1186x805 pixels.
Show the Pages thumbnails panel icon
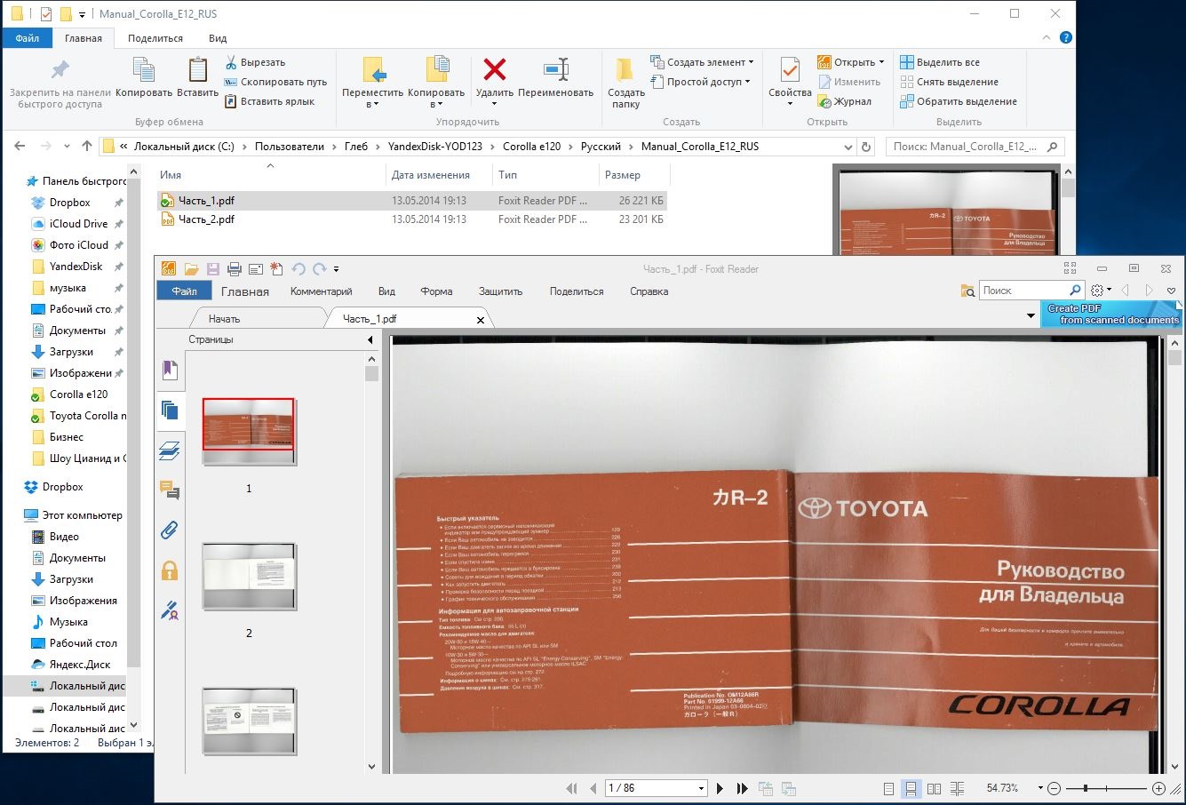pos(170,410)
